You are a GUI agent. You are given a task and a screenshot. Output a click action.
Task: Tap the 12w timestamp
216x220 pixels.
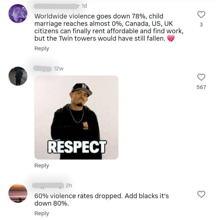pos(58,68)
